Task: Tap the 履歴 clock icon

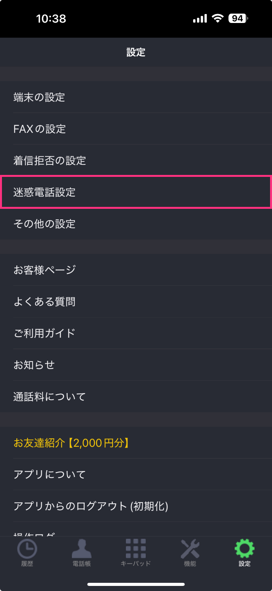Action: (27, 549)
